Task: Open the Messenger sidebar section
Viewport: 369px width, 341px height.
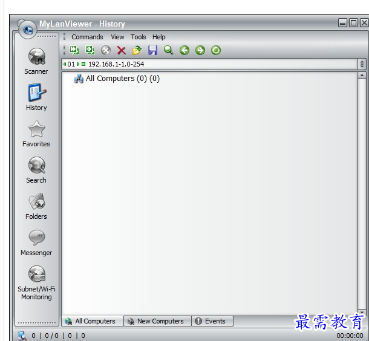Action: tap(36, 242)
